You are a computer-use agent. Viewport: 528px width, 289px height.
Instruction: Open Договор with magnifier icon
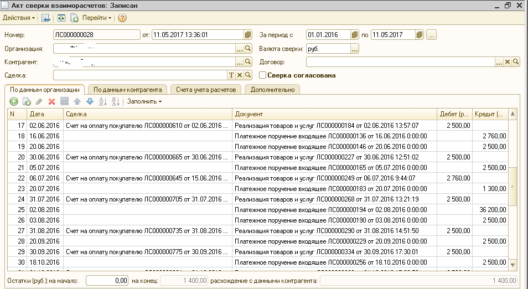[x=516, y=62]
